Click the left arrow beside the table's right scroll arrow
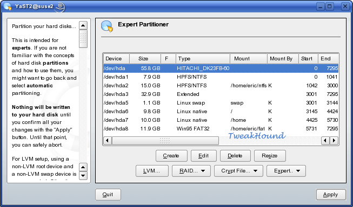 point(325,141)
